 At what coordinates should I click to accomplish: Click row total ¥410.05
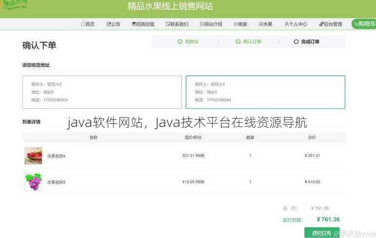tap(312, 182)
